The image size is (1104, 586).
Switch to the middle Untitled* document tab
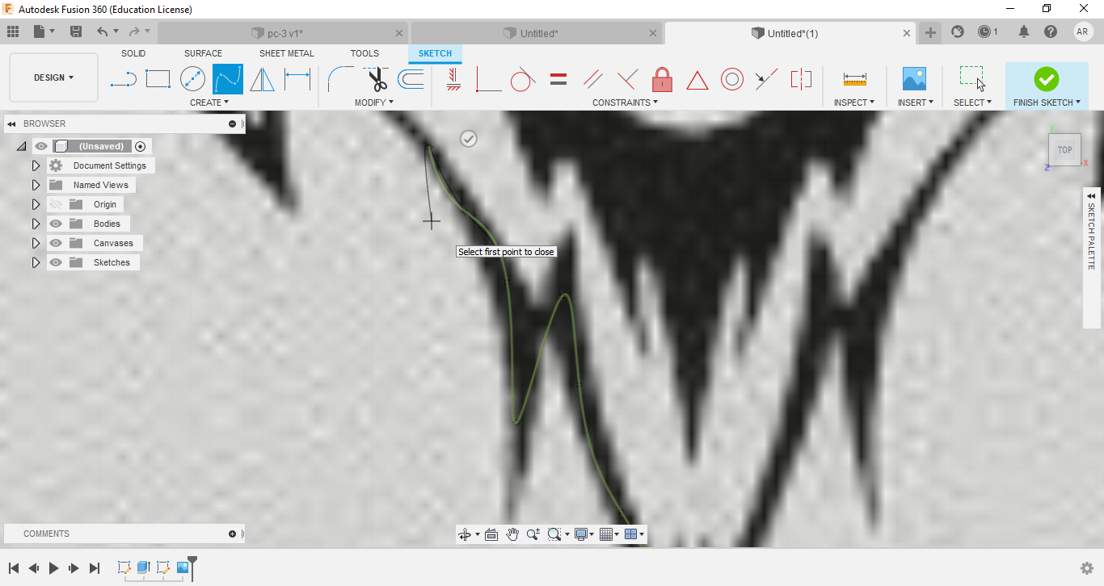coord(537,33)
